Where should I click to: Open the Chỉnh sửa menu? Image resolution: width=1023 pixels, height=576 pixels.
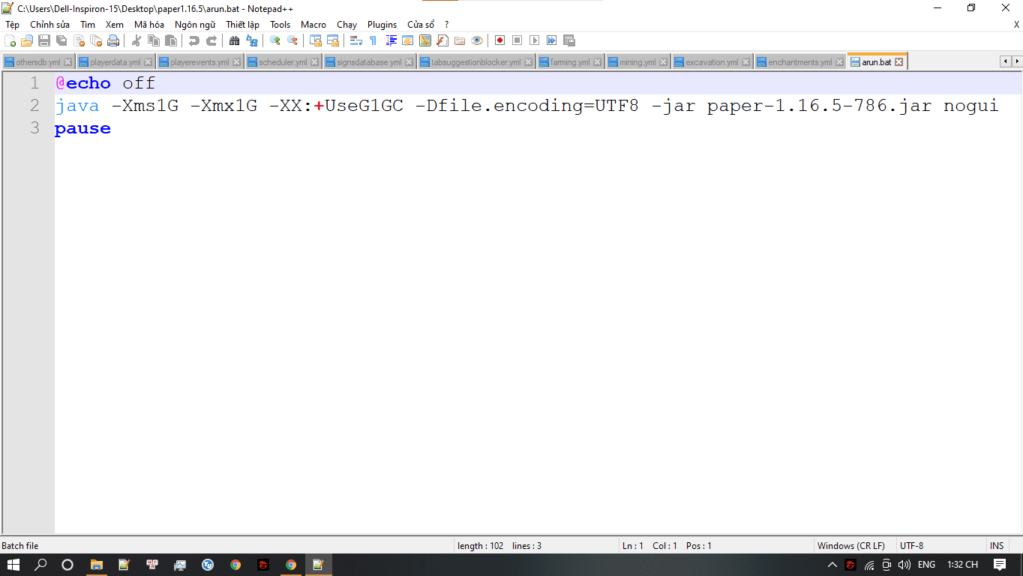[50, 25]
